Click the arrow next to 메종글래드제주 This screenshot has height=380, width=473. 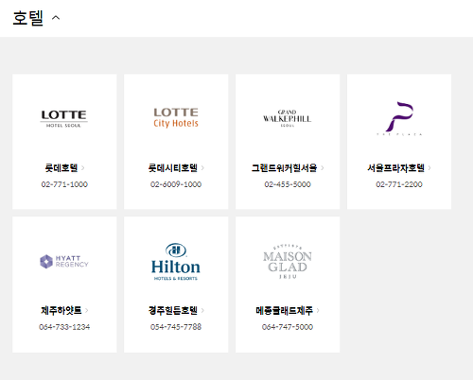pos(318,310)
